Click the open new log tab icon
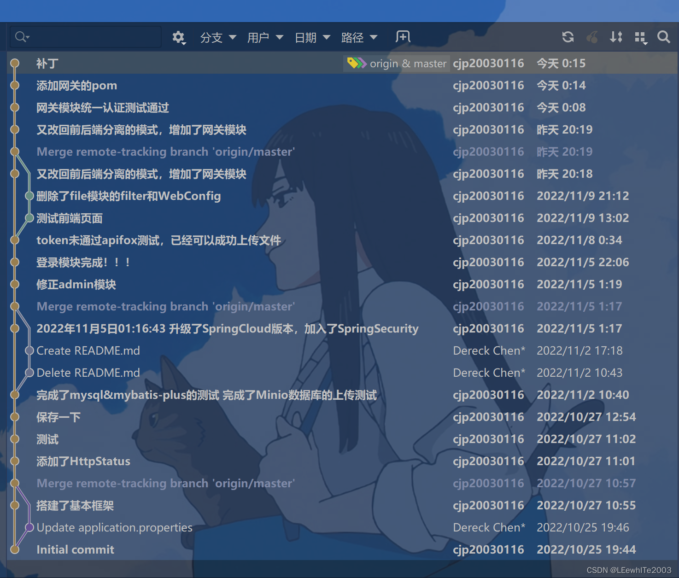The image size is (679, 578). pyautogui.click(x=403, y=37)
